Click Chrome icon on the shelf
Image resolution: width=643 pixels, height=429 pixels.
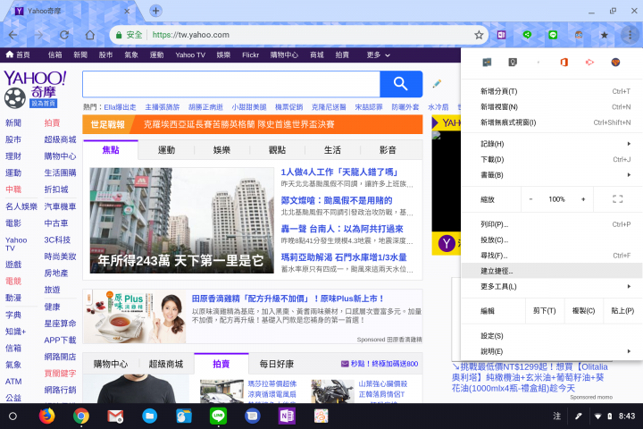pos(81,416)
